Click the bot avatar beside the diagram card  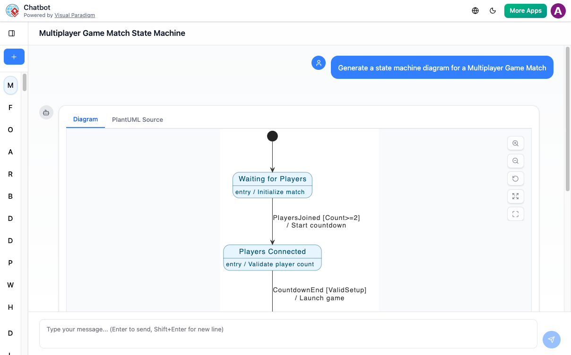[46, 112]
